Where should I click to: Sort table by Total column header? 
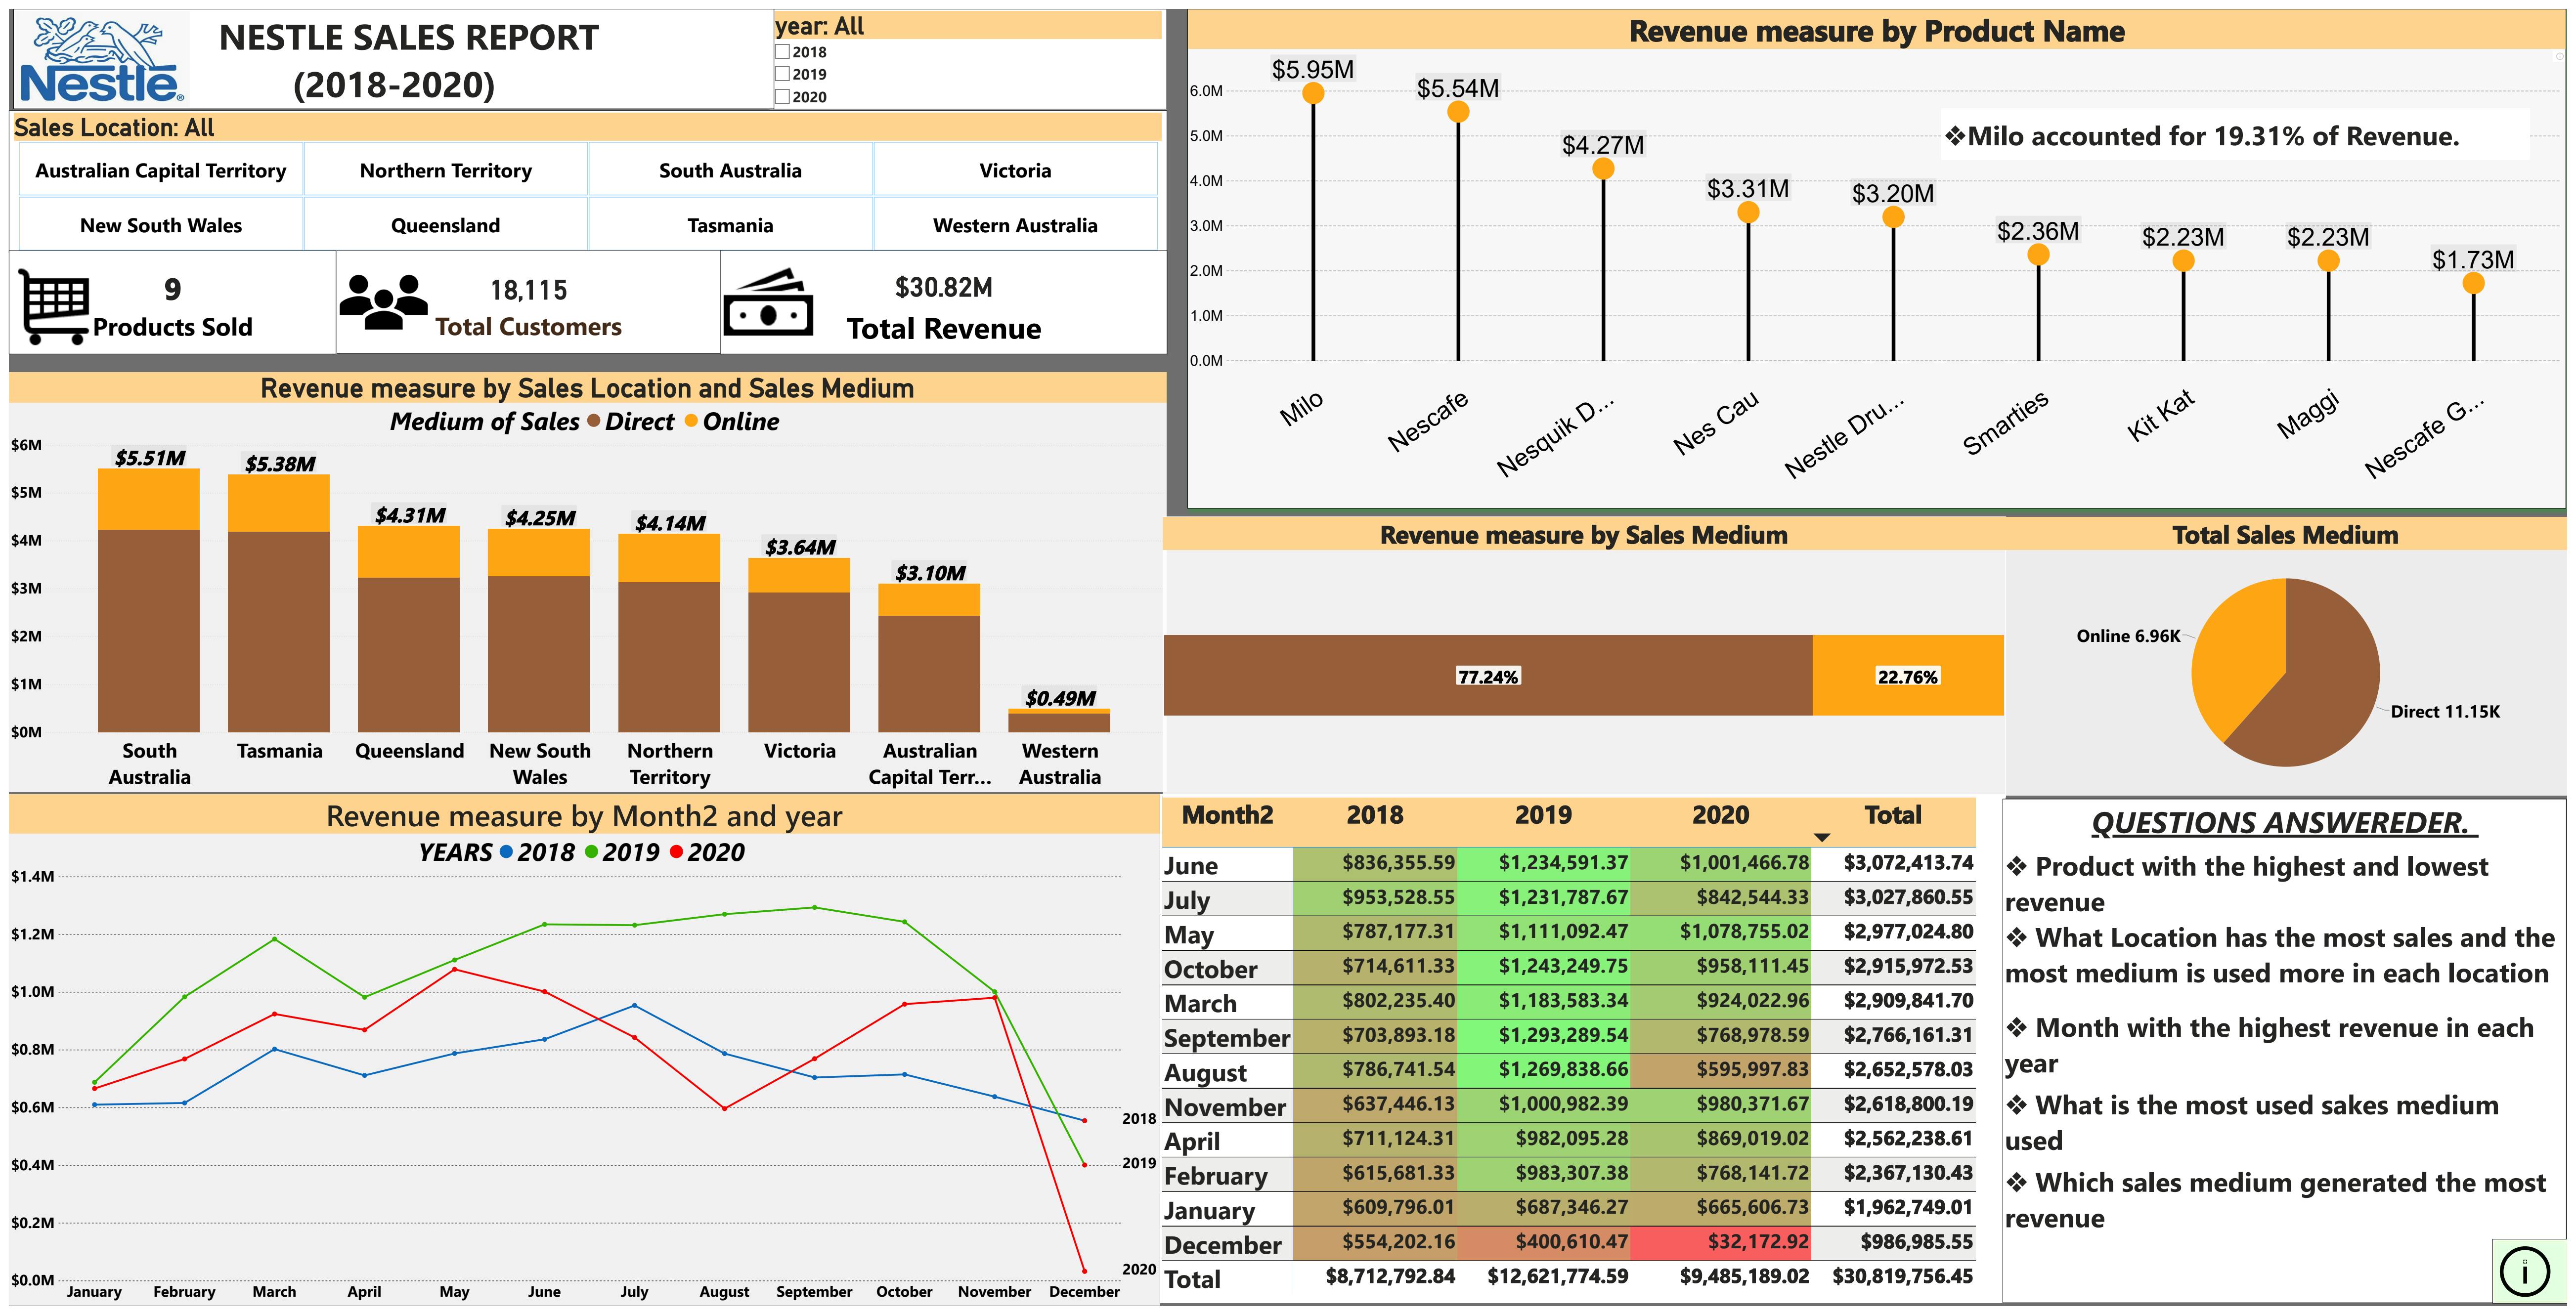point(1892,815)
